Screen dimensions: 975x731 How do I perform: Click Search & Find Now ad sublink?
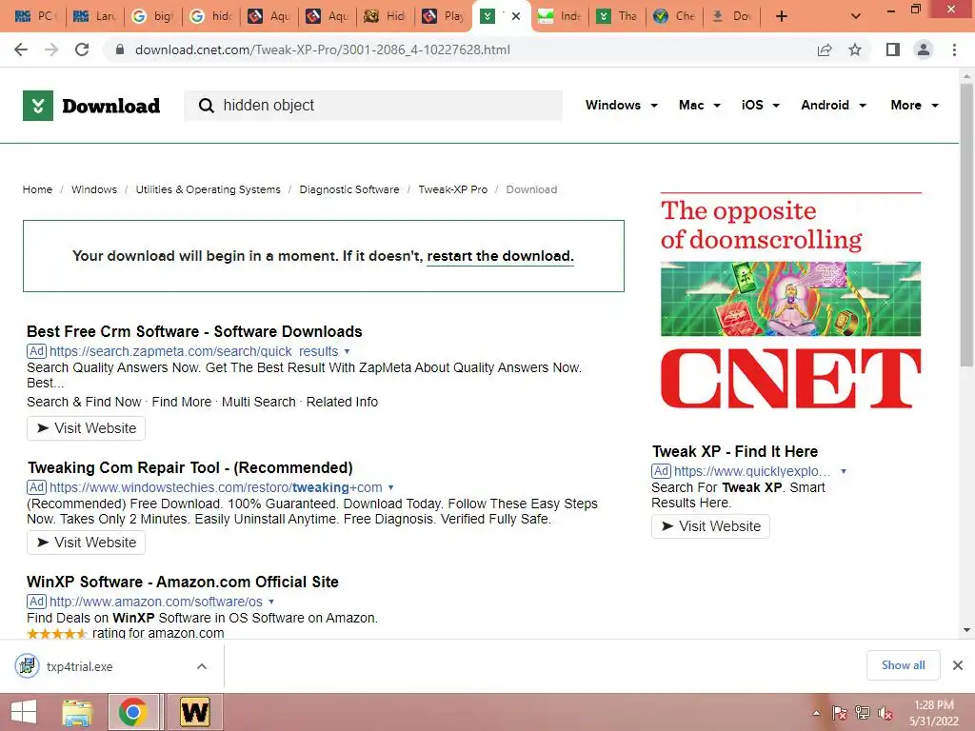tap(84, 403)
